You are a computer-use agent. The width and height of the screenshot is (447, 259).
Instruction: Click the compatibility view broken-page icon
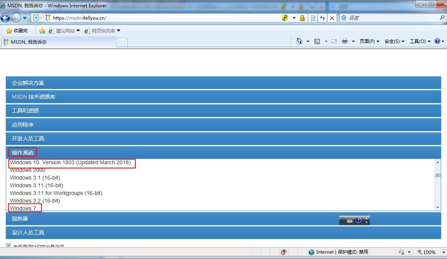pos(313,18)
